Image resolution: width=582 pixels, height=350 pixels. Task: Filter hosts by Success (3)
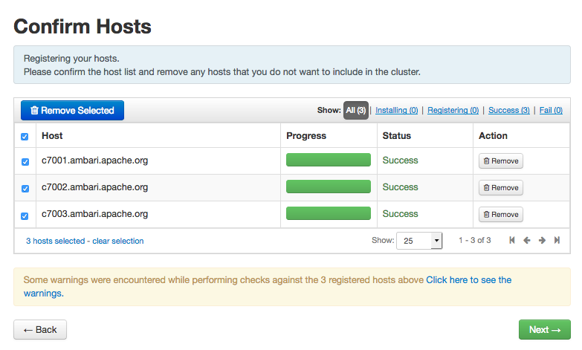click(x=508, y=111)
